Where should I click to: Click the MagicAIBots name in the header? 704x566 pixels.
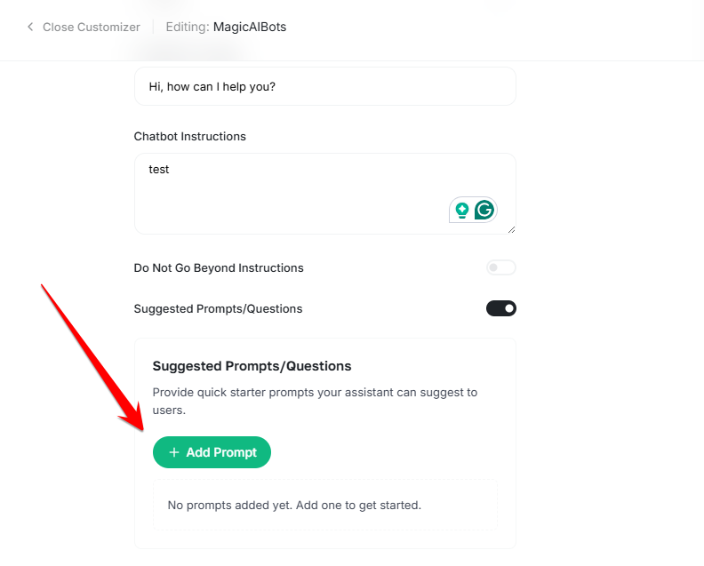pos(250,27)
